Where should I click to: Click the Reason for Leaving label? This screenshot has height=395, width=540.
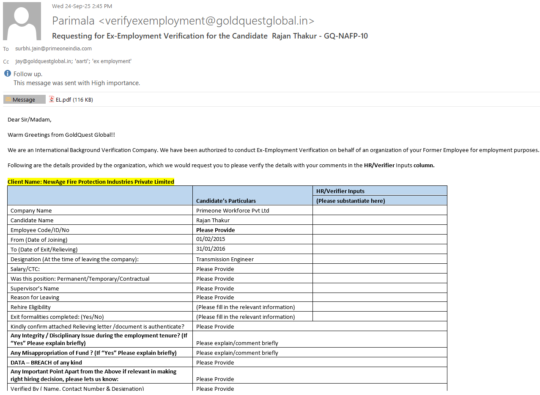35,297
